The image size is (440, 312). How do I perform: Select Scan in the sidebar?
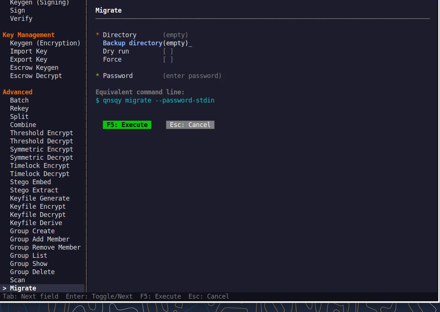(x=17, y=280)
